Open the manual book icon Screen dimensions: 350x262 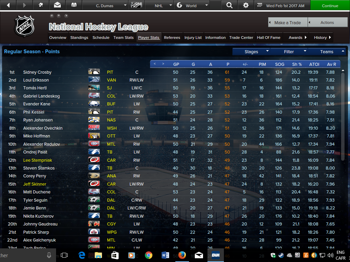74,5
